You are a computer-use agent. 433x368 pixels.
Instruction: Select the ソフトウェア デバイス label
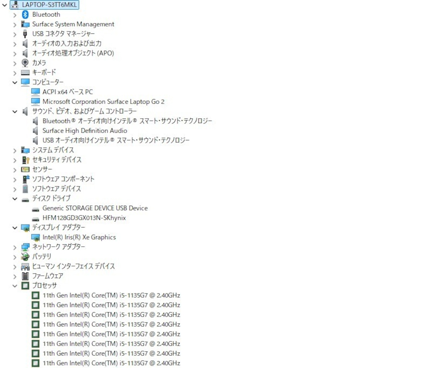[56, 189]
